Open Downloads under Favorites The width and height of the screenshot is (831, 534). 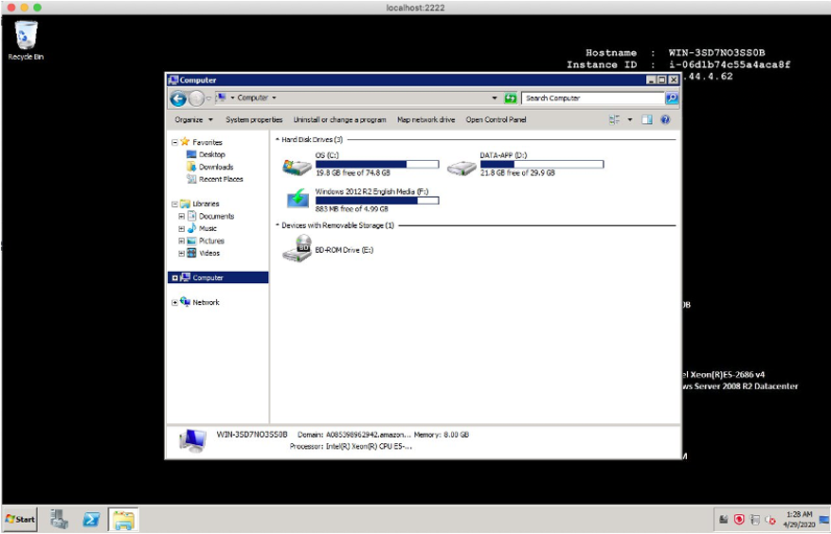(x=216, y=167)
